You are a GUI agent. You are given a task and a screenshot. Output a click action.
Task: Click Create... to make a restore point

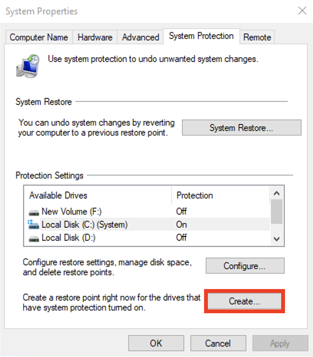(245, 301)
